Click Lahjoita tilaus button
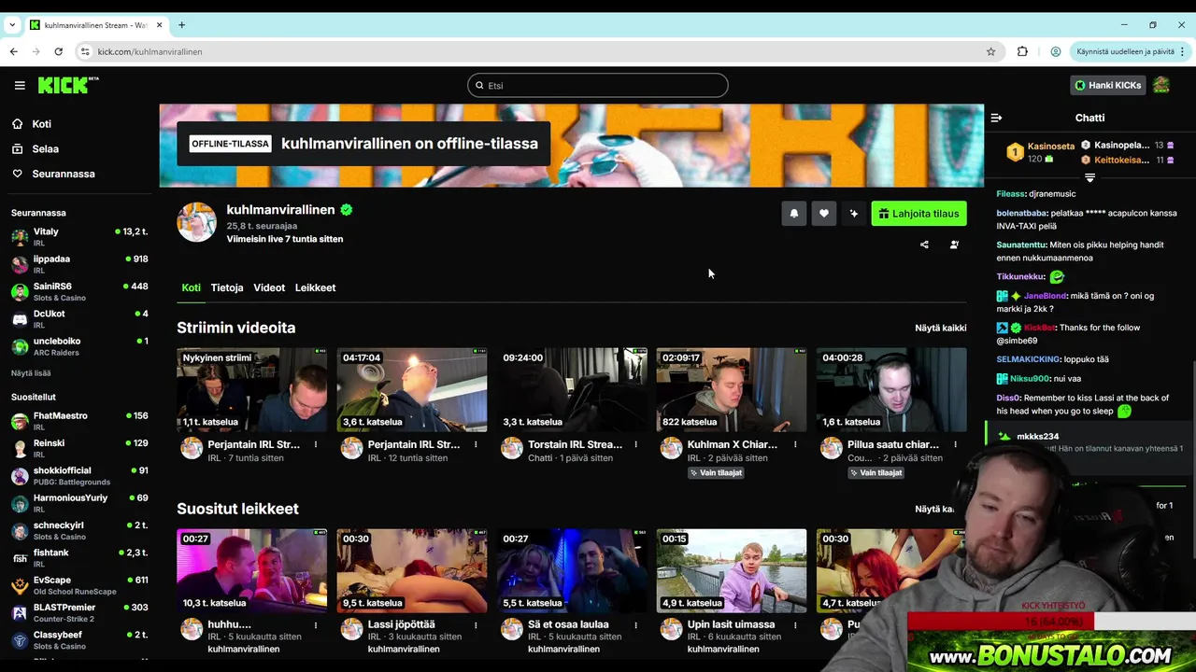The image size is (1196, 672). click(x=919, y=214)
